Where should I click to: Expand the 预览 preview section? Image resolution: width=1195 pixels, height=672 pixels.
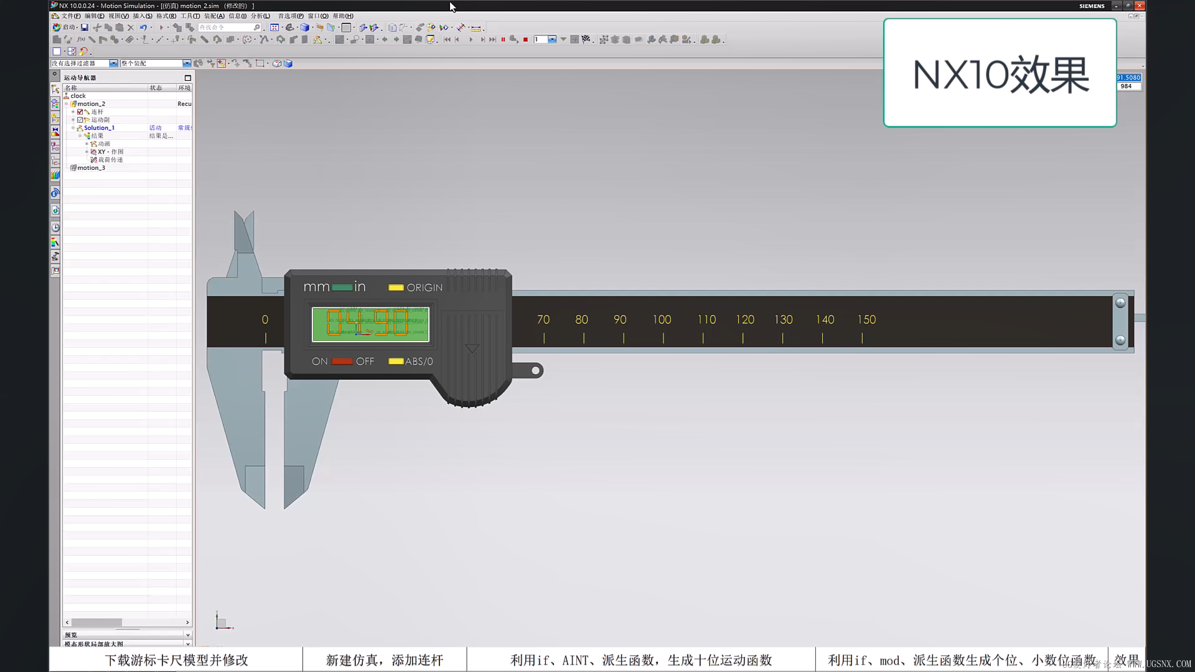coord(188,635)
